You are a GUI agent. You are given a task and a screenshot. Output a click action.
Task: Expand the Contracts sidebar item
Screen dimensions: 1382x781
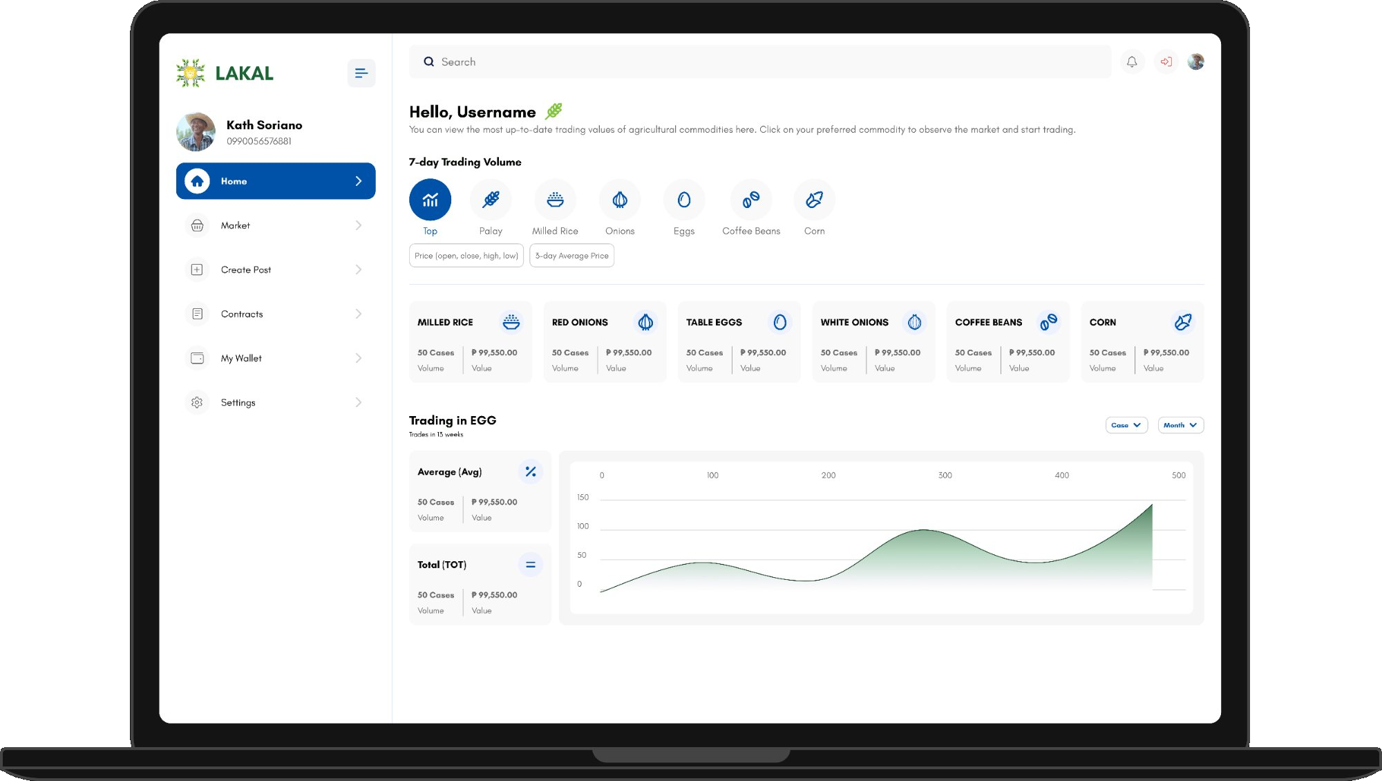pyautogui.click(x=276, y=314)
